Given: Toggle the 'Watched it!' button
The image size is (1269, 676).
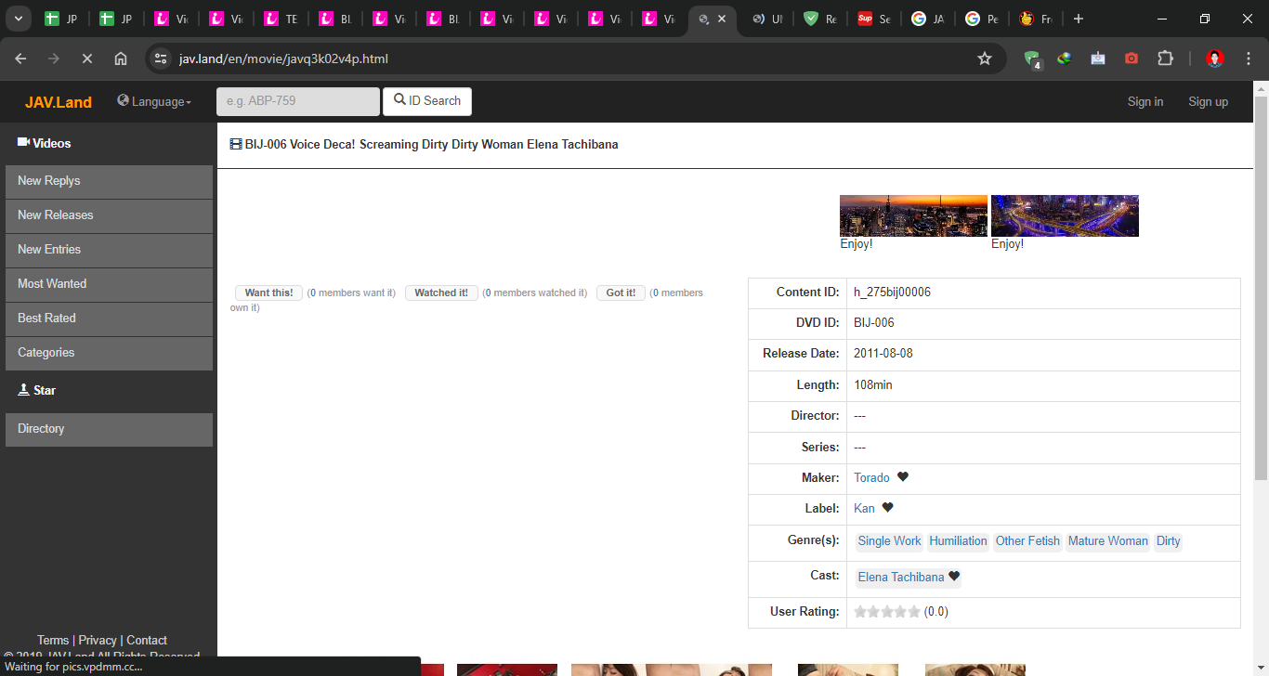Looking at the screenshot, I should point(441,292).
